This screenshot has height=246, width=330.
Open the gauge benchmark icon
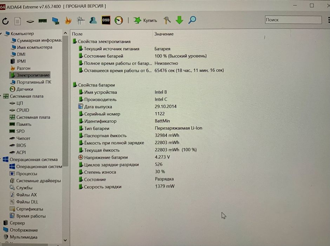(119, 20)
